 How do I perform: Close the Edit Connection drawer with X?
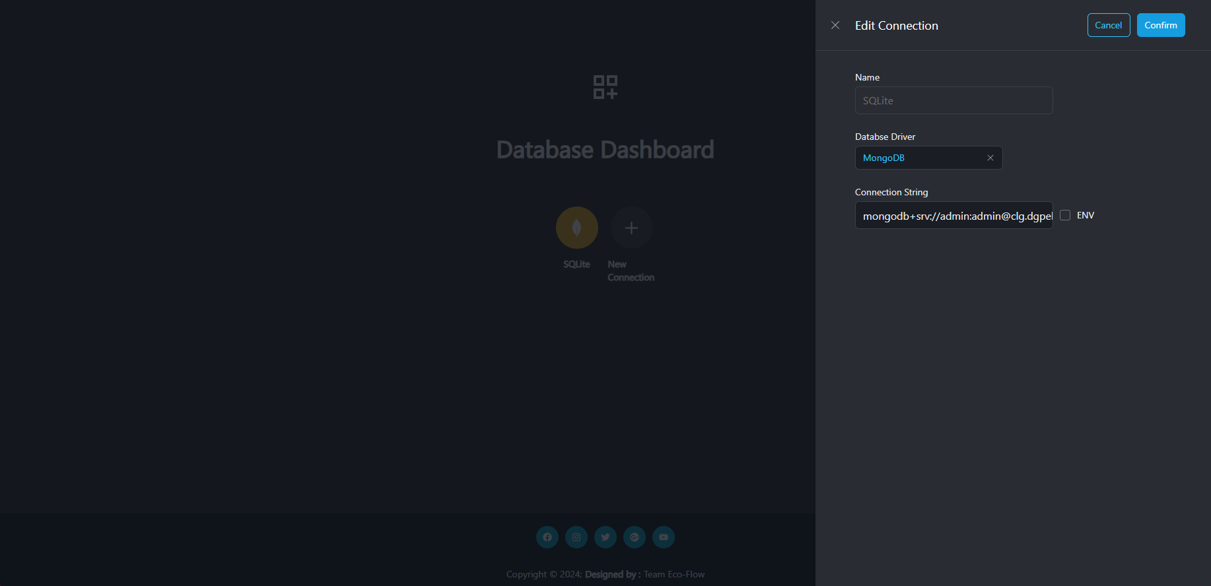click(x=835, y=25)
